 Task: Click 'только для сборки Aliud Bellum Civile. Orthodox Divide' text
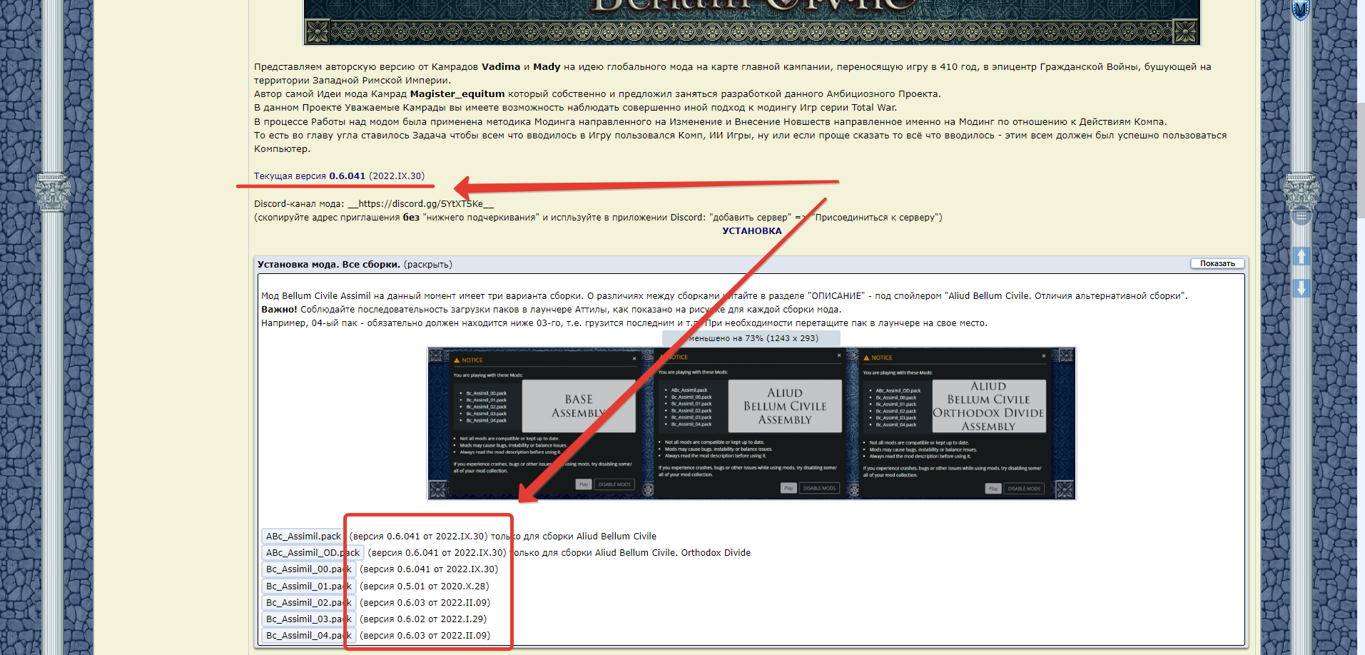(630, 553)
